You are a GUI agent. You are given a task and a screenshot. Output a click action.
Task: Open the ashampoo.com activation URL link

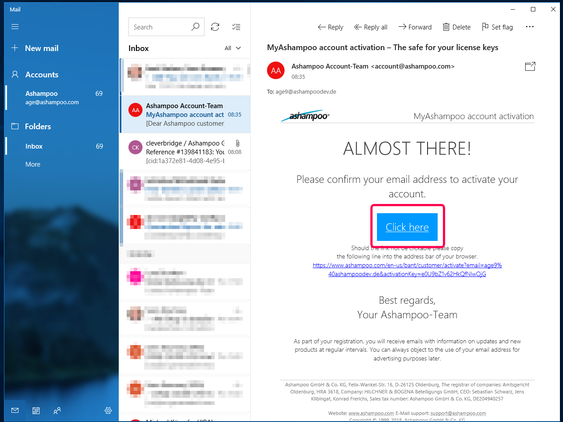click(x=407, y=269)
